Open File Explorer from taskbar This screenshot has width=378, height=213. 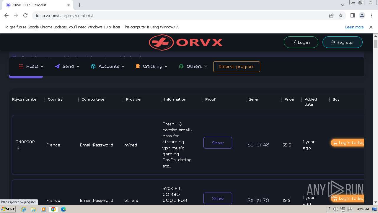click(x=33, y=209)
